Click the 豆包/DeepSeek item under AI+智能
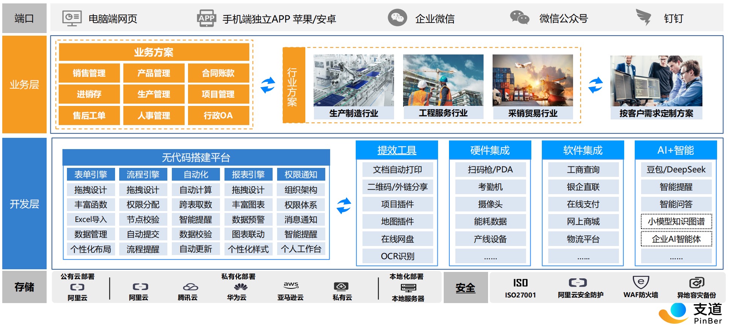This screenshot has height=329, width=737. [x=676, y=170]
